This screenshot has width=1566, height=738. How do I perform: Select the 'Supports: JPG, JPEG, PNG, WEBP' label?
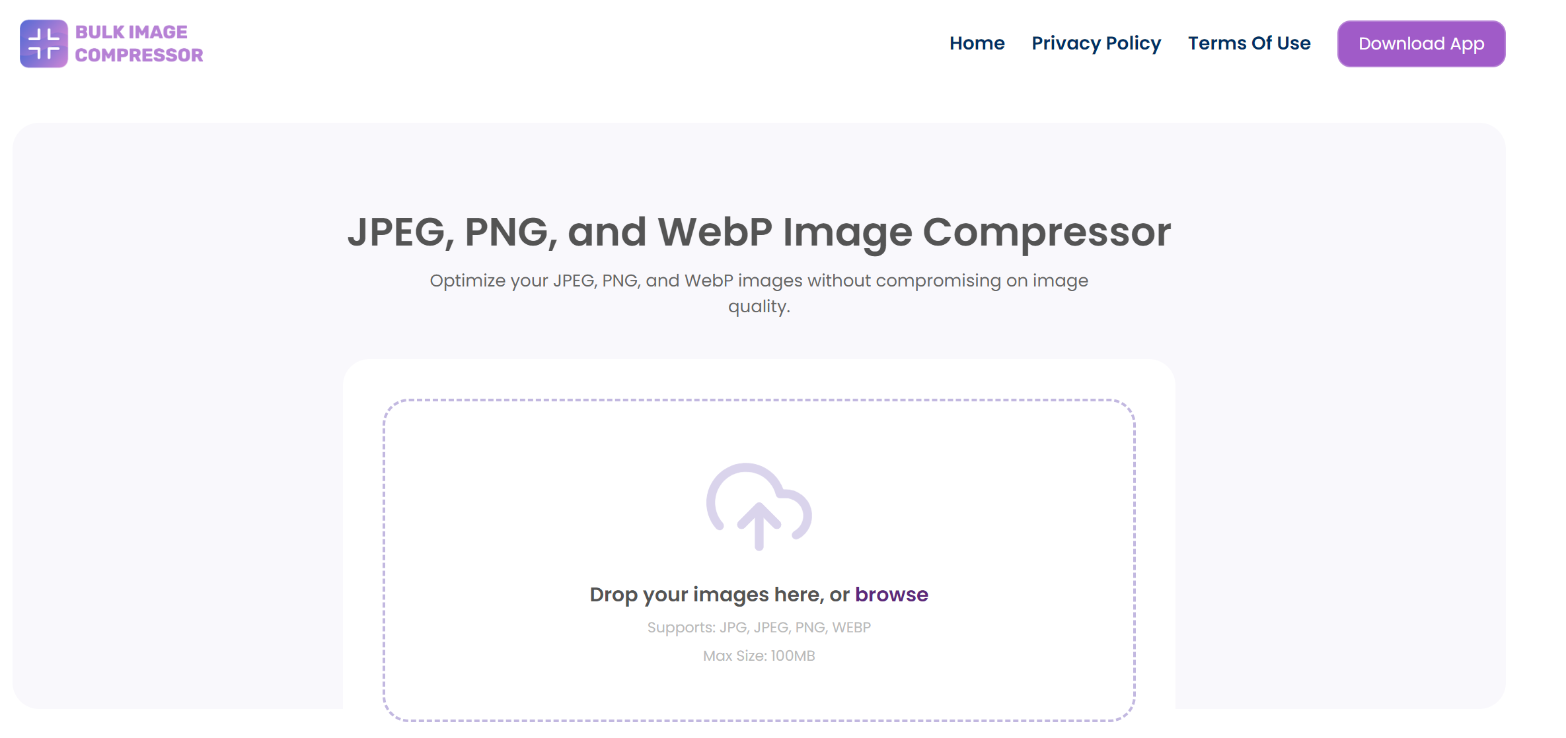(759, 627)
